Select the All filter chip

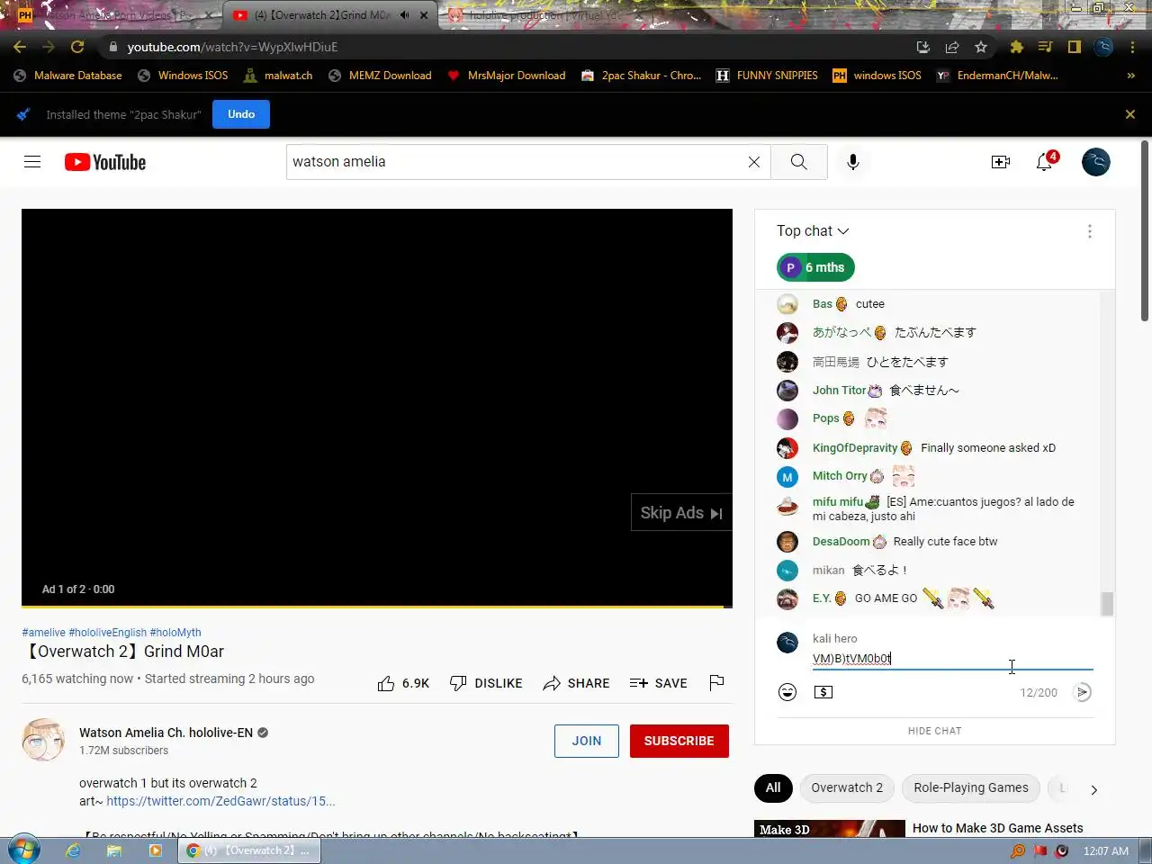click(x=773, y=788)
